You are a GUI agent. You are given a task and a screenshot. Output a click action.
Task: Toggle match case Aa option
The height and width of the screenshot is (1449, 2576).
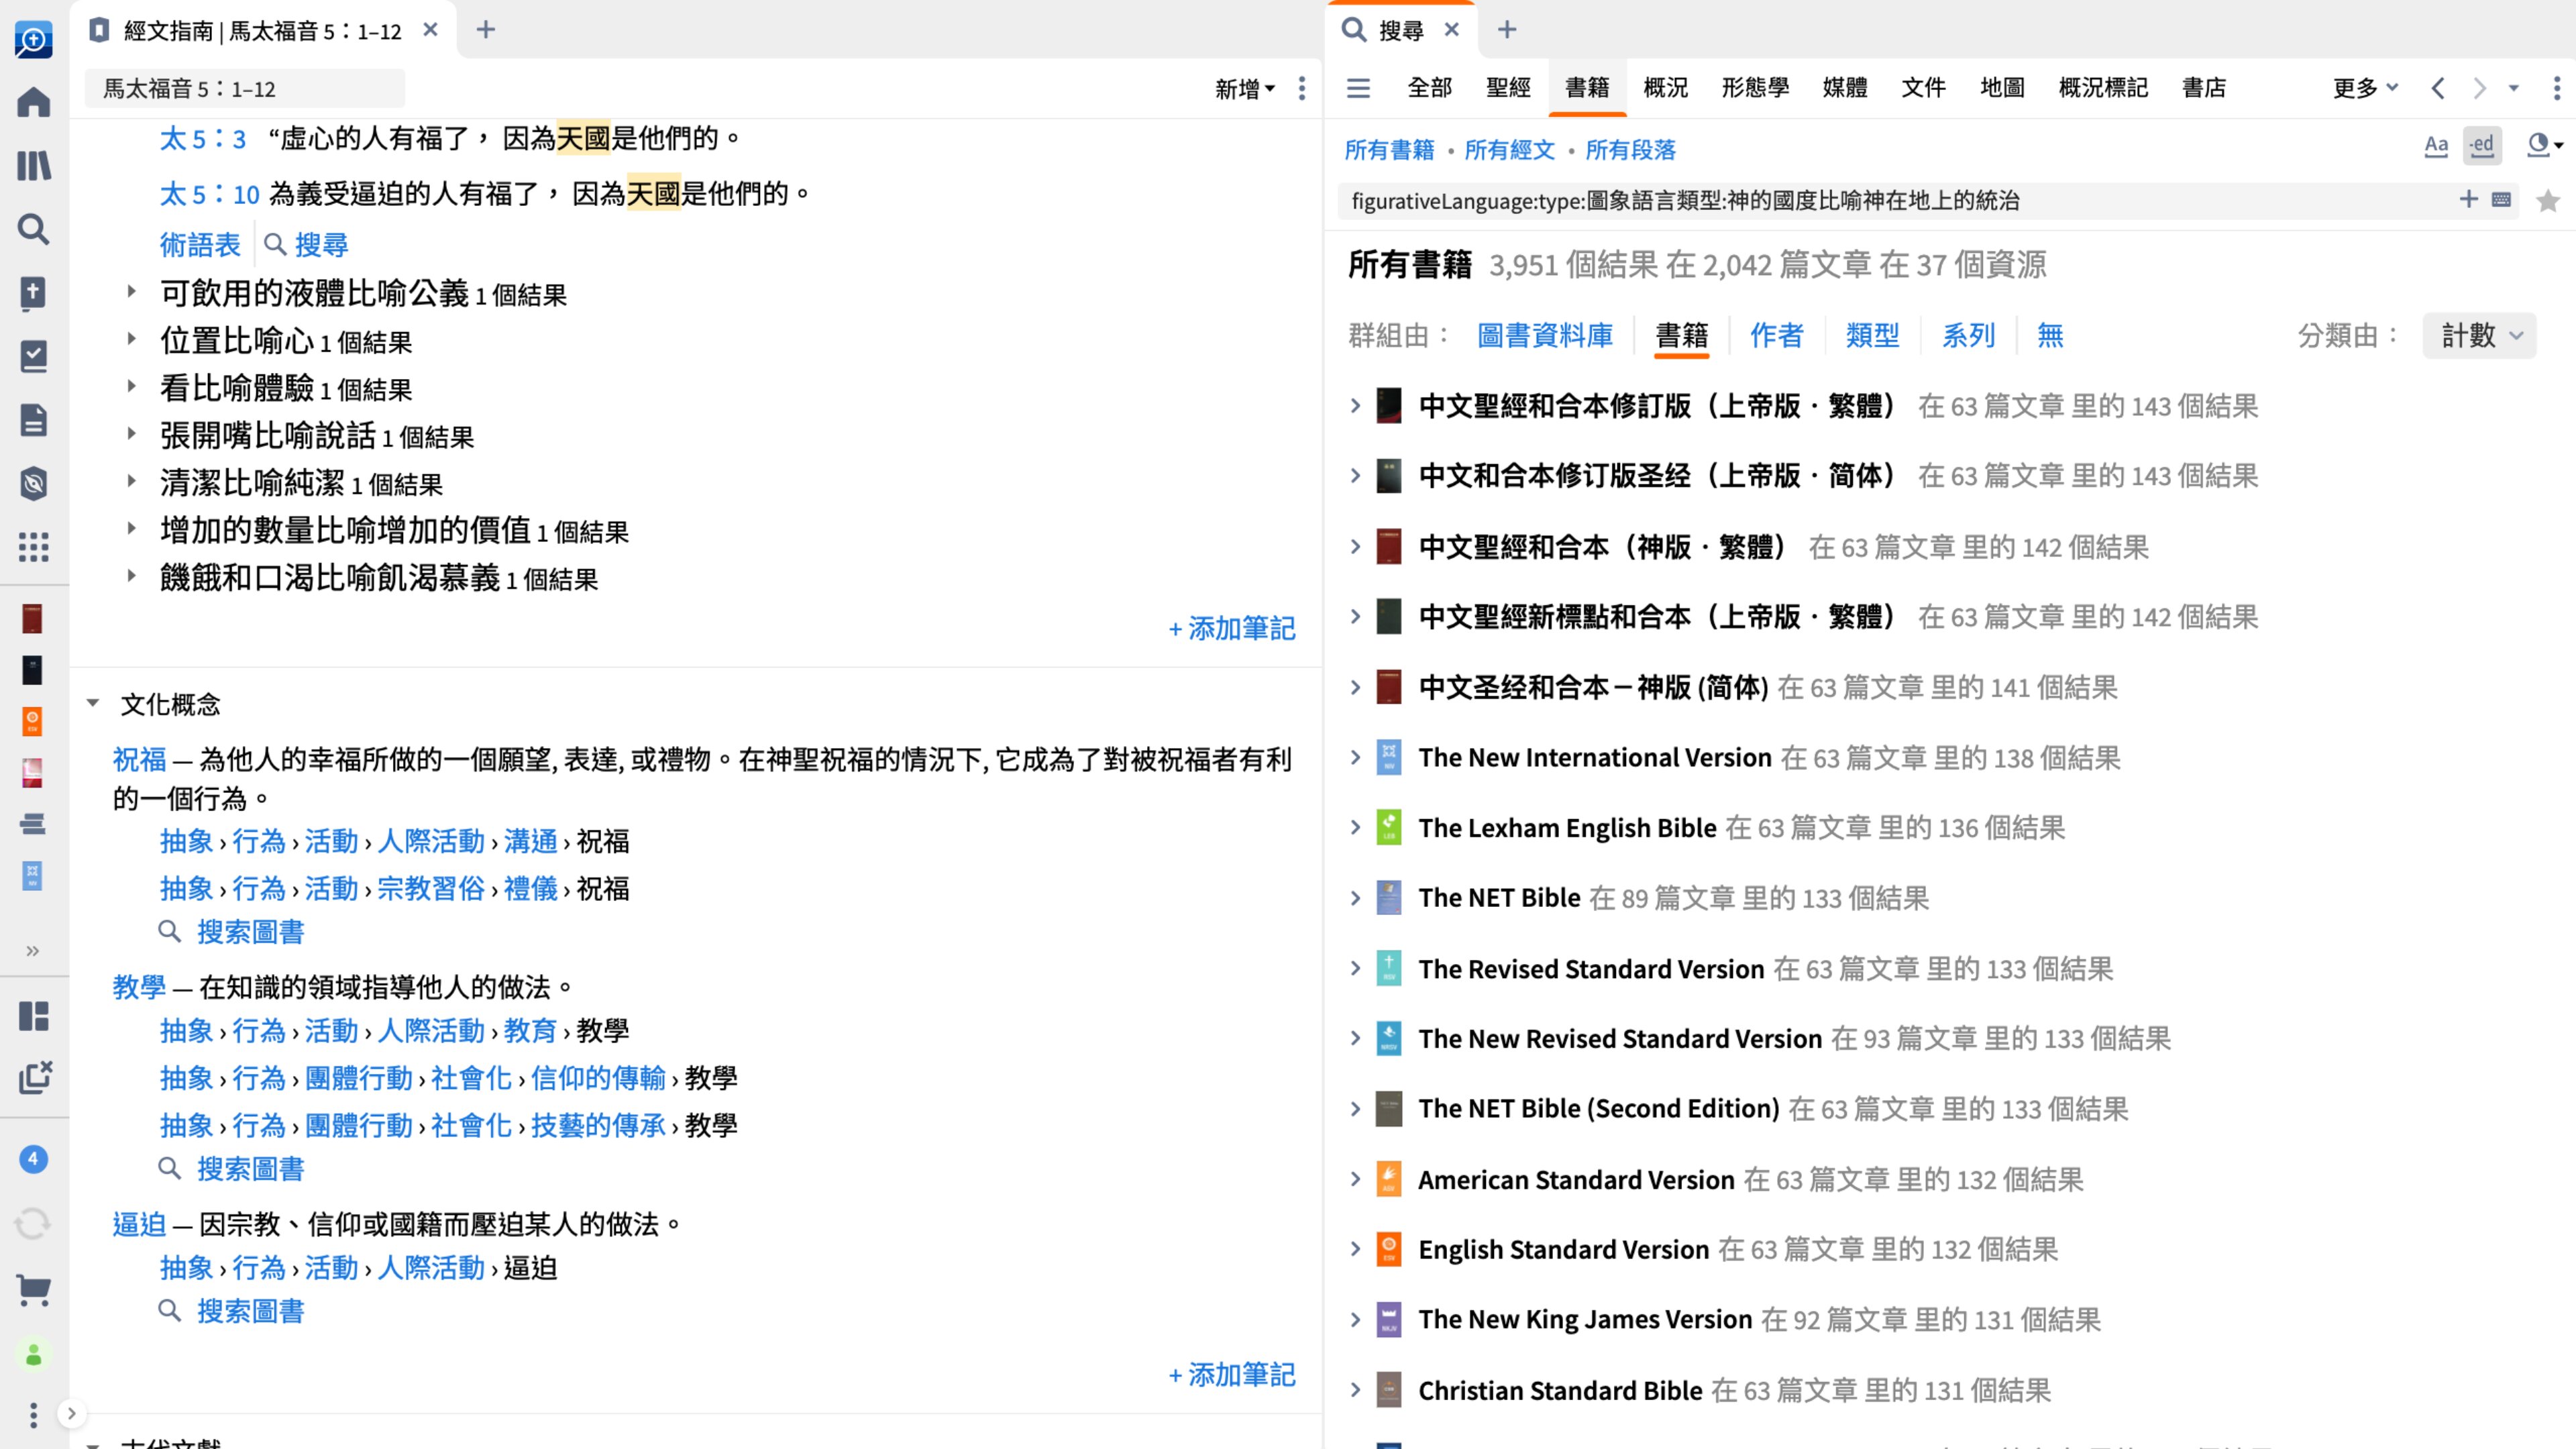pyautogui.click(x=2436, y=146)
